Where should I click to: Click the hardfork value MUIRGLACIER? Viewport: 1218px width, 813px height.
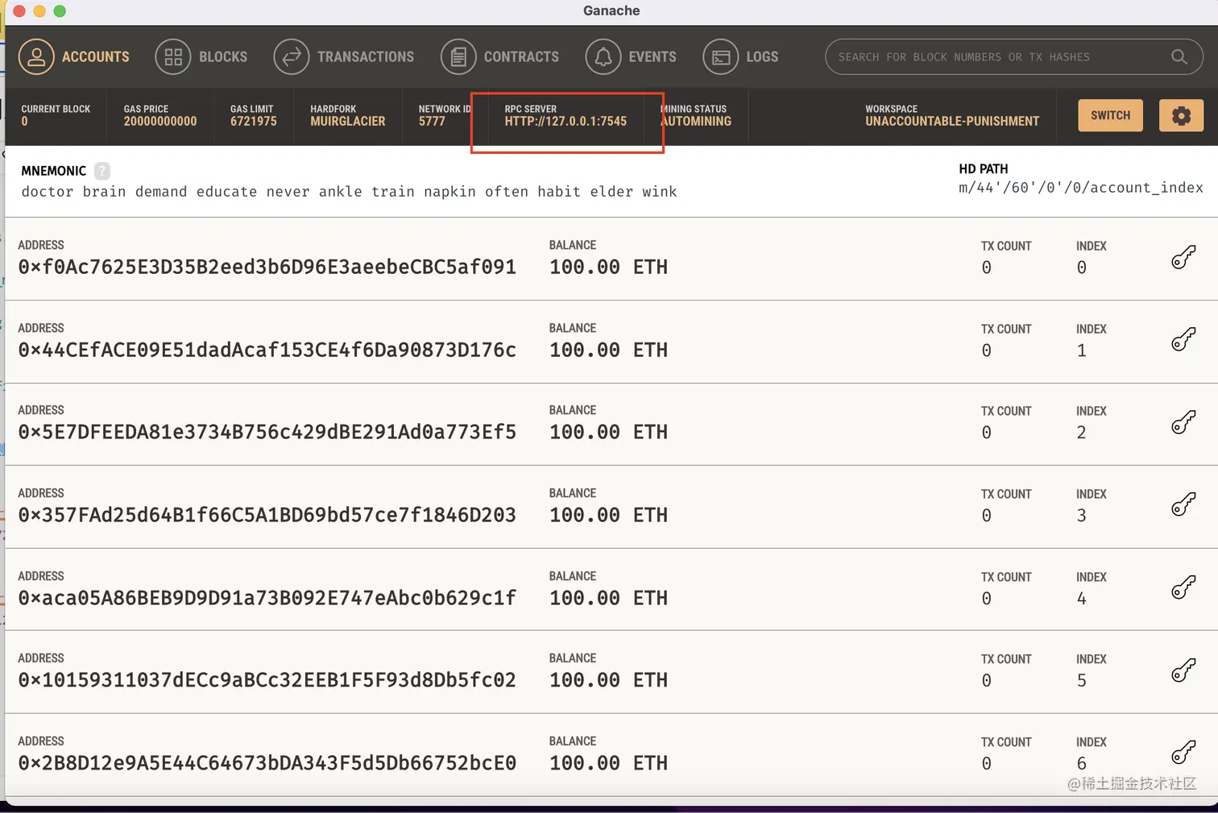(348, 121)
